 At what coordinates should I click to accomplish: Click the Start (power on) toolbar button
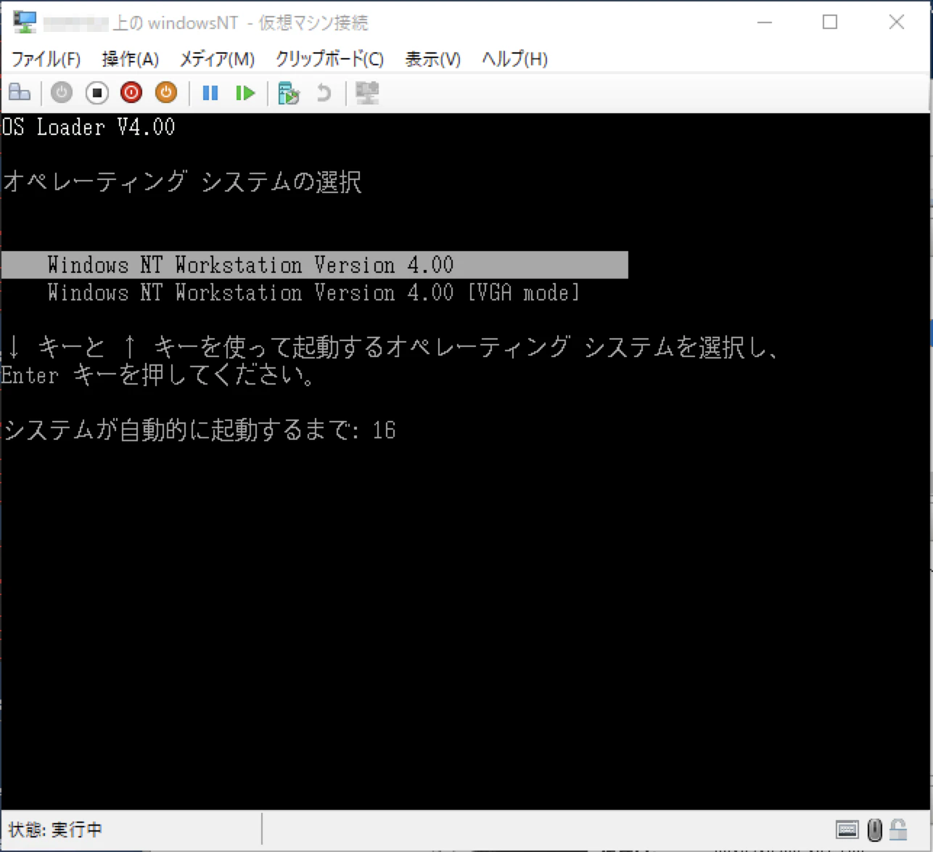[x=62, y=93]
